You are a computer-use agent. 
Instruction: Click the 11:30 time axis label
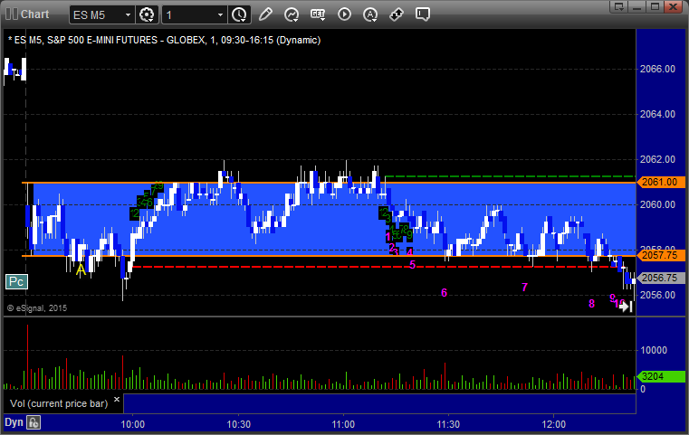pos(448,424)
